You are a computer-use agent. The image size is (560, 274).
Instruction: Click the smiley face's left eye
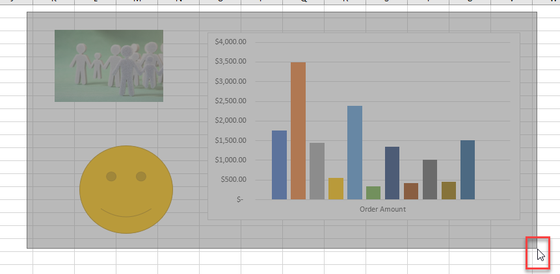point(111,177)
